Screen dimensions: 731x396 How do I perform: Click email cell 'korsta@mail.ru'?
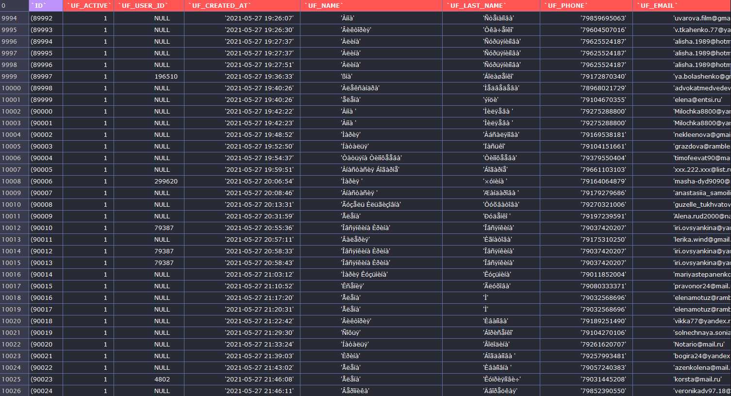[682, 379]
